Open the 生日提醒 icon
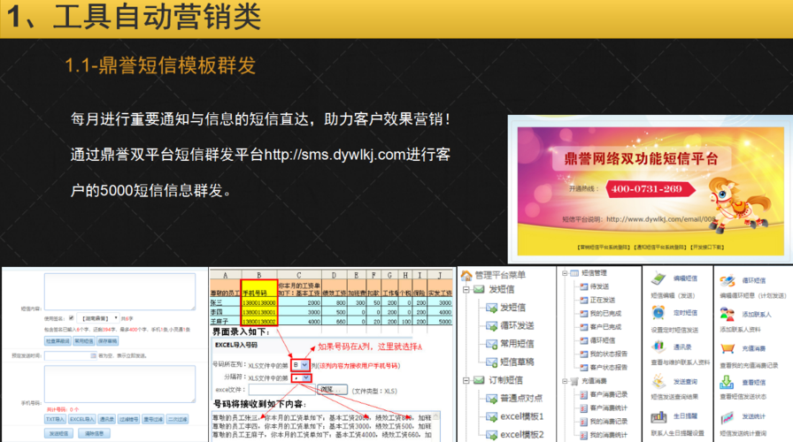The image size is (793, 442). [x=658, y=416]
